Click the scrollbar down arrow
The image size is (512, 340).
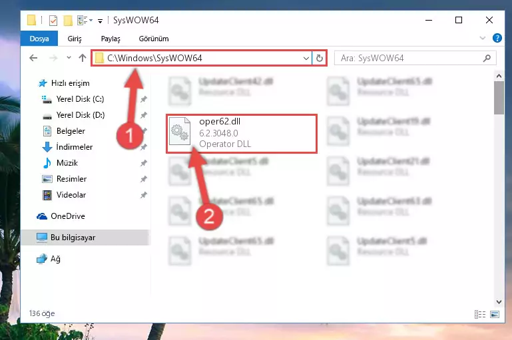(x=499, y=302)
